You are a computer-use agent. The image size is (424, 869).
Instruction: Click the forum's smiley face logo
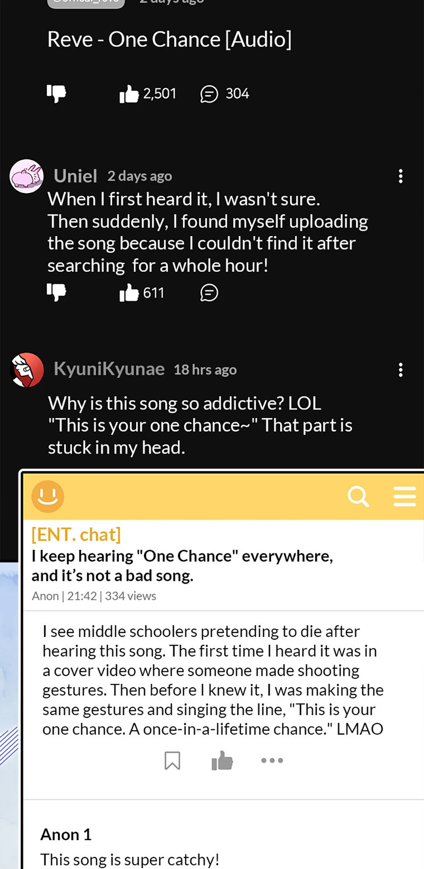48,496
